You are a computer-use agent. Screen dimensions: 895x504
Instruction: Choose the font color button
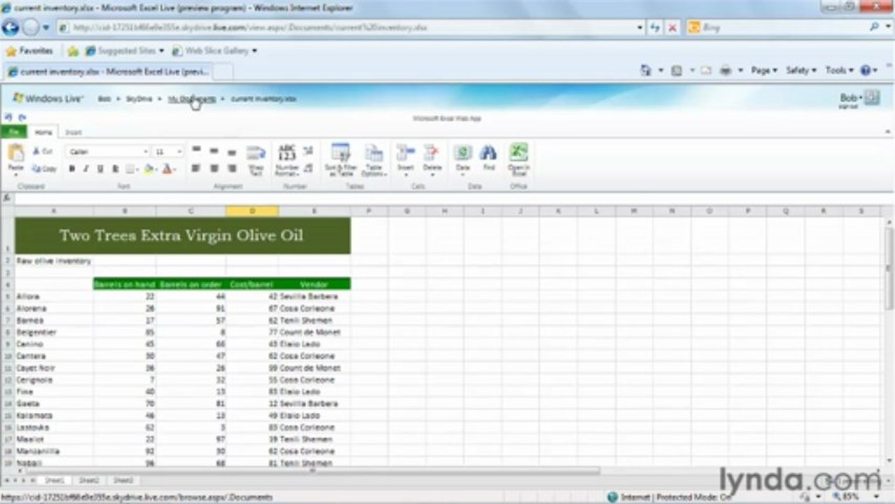(x=168, y=169)
